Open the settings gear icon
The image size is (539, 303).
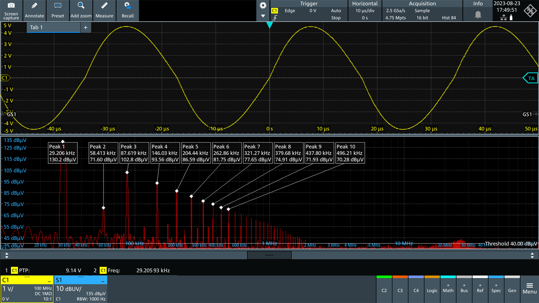point(263,5)
